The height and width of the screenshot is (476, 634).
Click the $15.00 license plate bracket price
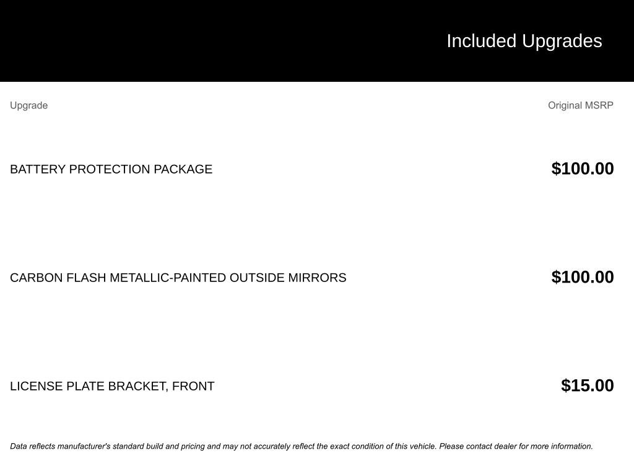[x=587, y=386]
